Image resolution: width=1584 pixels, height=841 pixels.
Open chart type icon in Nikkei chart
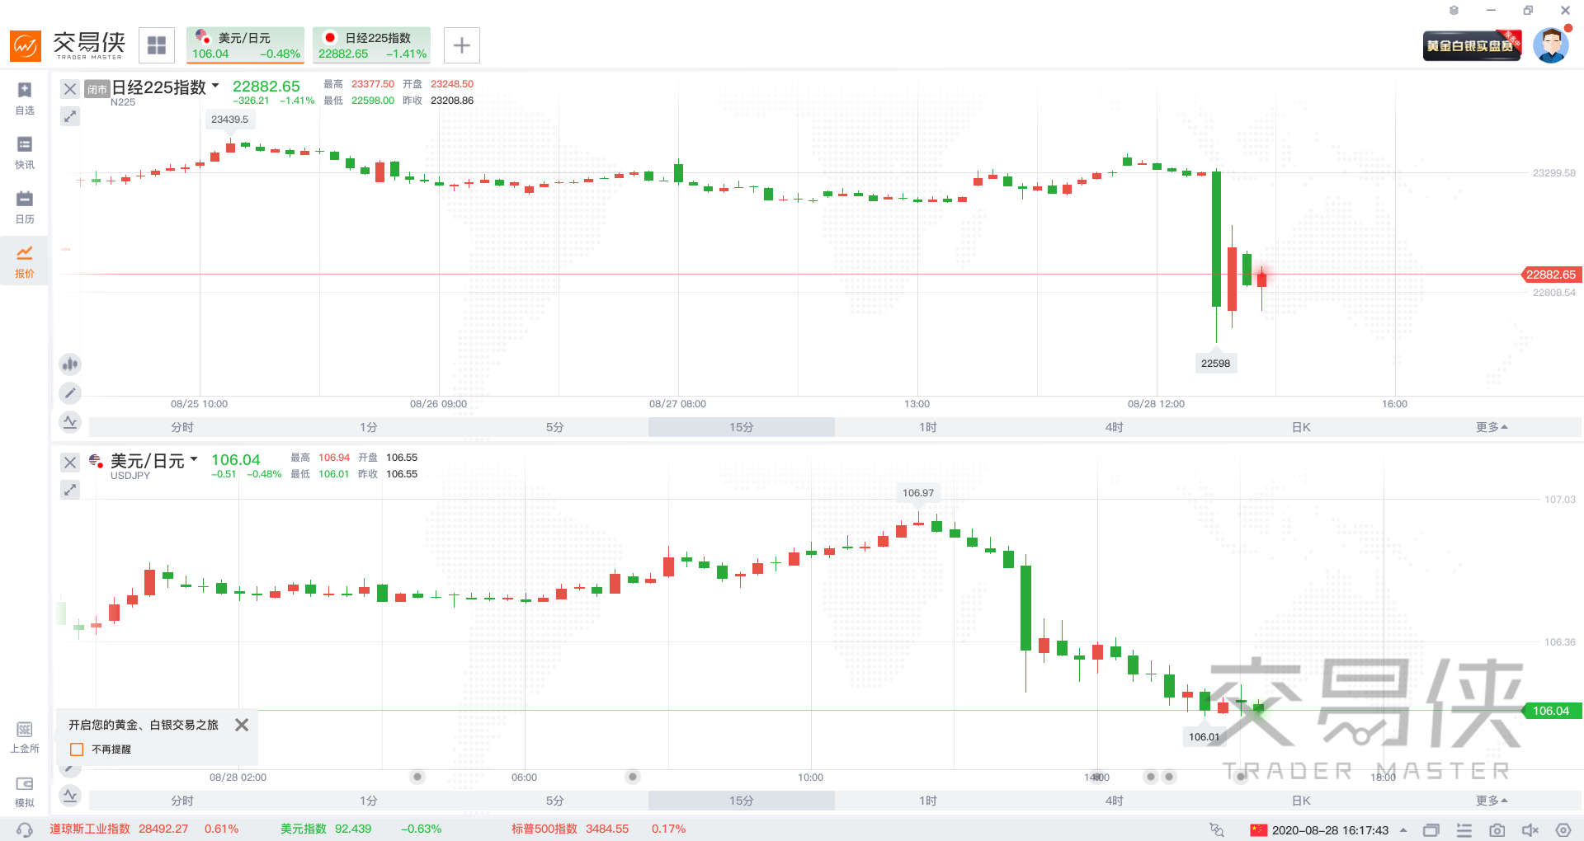click(x=70, y=364)
